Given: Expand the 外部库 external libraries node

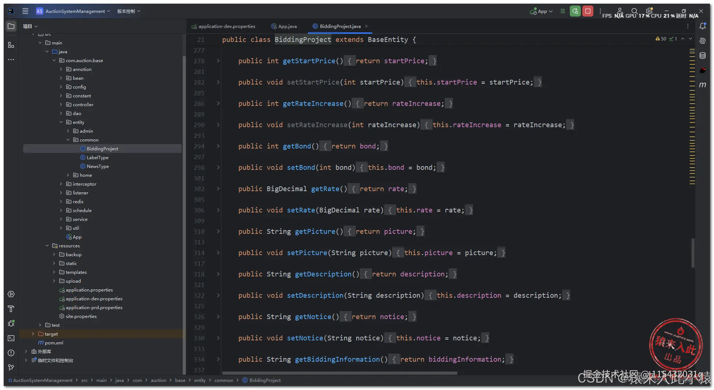Looking at the screenshot, I should click(26, 351).
